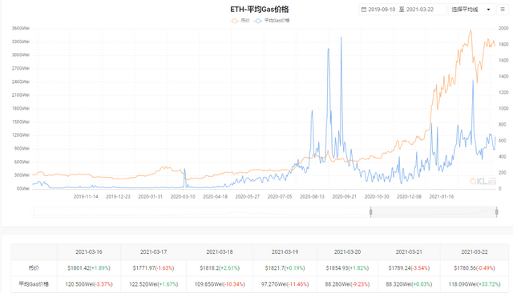Expand the 选择平均线 dropdown
This screenshot has height=293, width=513.
(x=471, y=10)
